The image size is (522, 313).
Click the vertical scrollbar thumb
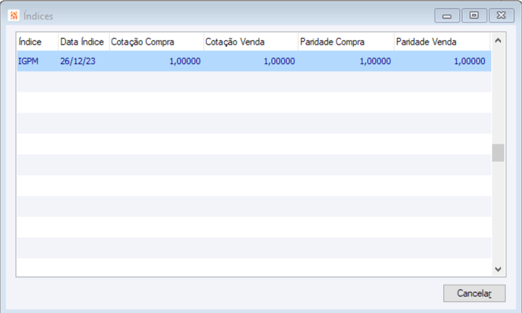pyautogui.click(x=498, y=153)
